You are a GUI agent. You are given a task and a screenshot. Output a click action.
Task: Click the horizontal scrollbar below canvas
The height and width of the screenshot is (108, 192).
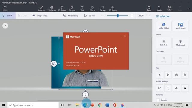tap(75, 101)
